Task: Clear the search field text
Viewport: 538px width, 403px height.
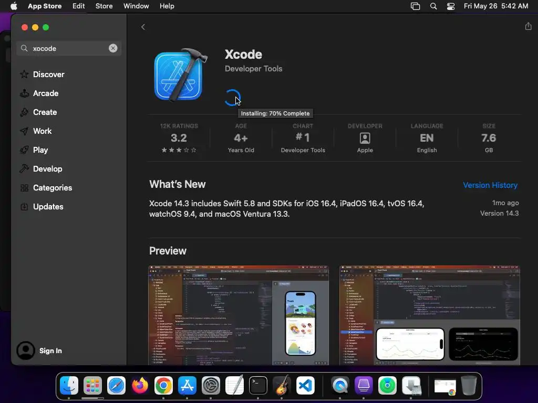Action: click(113, 48)
